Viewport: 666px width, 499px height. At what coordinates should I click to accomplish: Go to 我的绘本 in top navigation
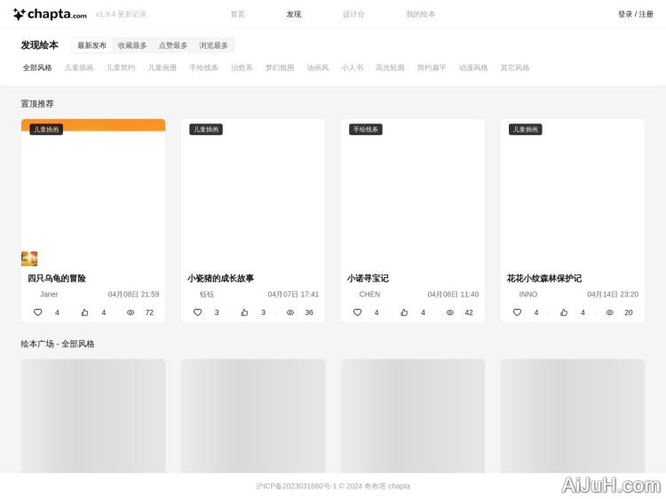(421, 14)
